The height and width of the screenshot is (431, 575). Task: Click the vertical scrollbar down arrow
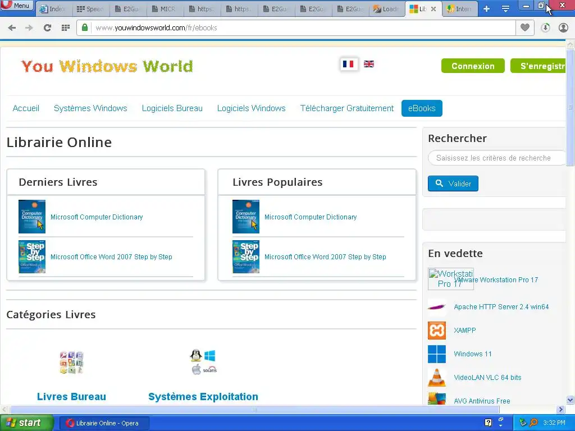(571, 400)
